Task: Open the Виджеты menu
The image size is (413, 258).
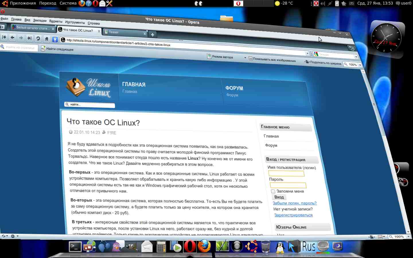Action: (56, 21)
